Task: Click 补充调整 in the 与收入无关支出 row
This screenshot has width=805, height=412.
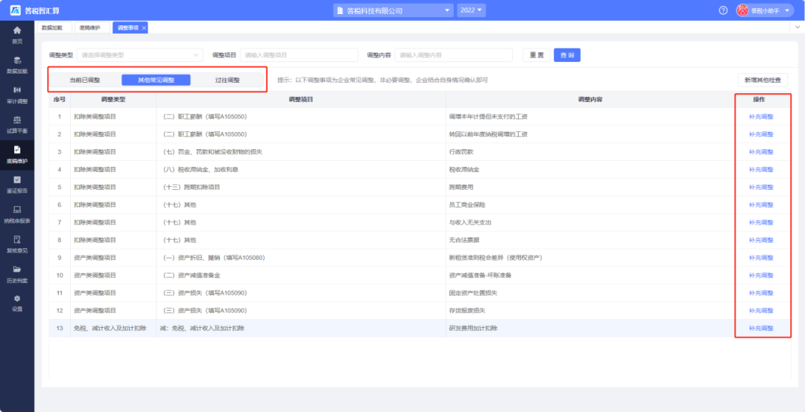Action: point(761,223)
